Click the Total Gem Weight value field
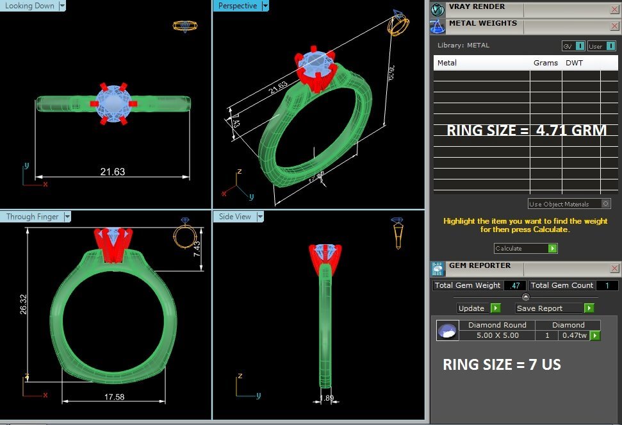The image size is (622, 425). [514, 286]
